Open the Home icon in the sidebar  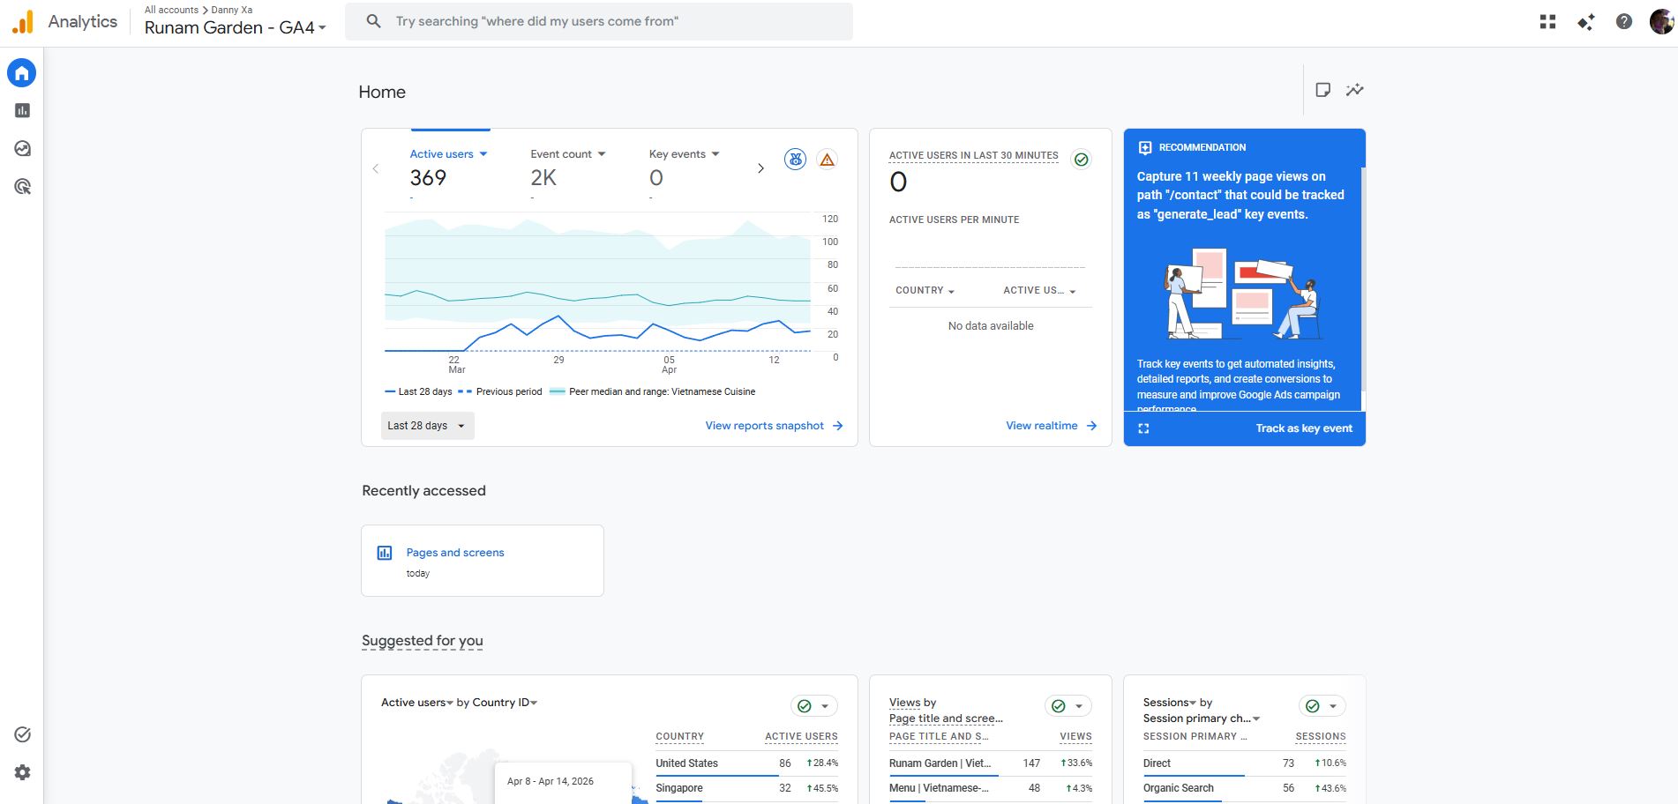point(22,72)
